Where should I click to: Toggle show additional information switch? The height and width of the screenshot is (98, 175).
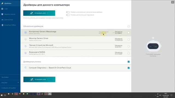click(x=68, y=15)
